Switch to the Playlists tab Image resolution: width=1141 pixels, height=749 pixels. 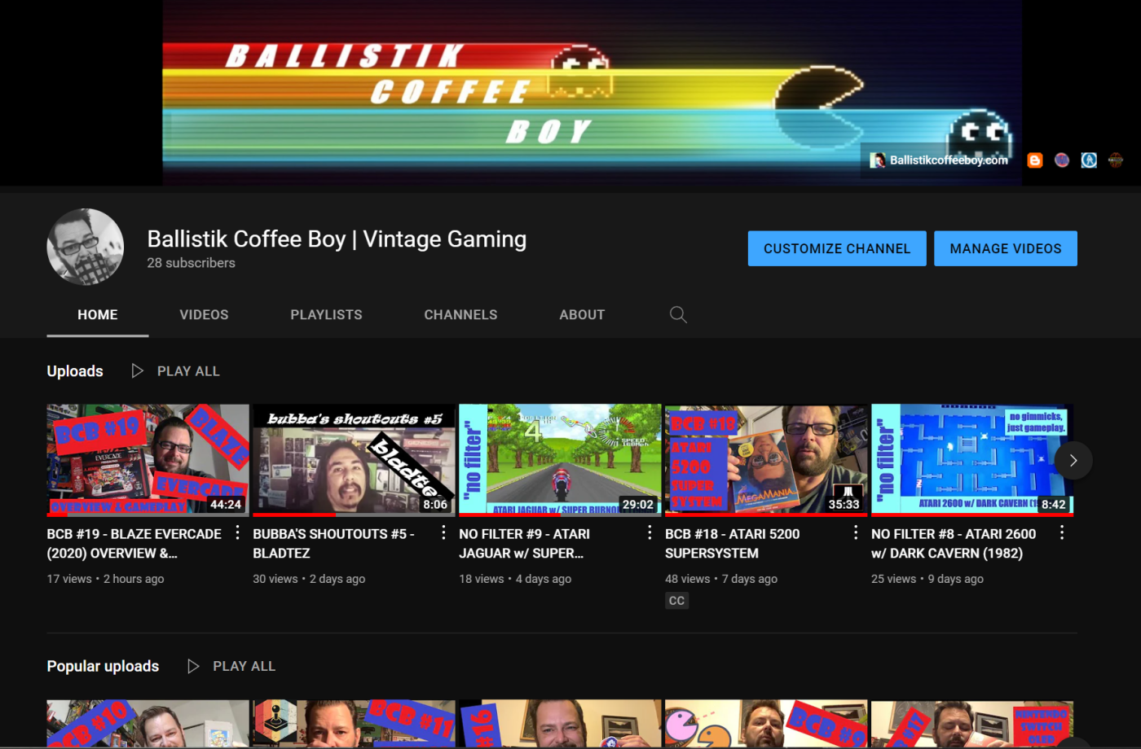pyautogui.click(x=326, y=315)
